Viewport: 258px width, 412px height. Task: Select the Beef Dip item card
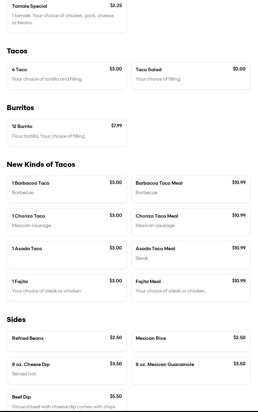67,401
